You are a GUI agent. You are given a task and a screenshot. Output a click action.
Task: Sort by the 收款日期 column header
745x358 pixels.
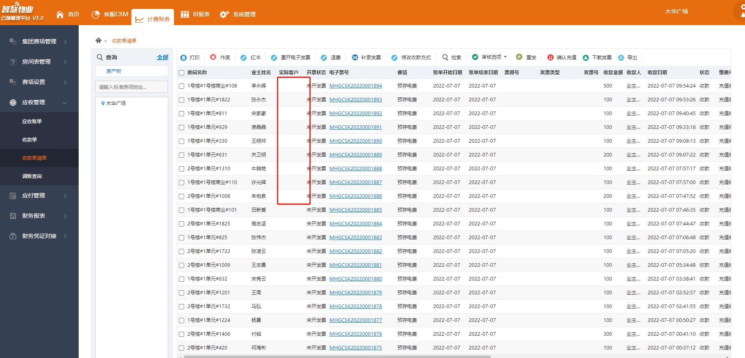tap(657, 73)
